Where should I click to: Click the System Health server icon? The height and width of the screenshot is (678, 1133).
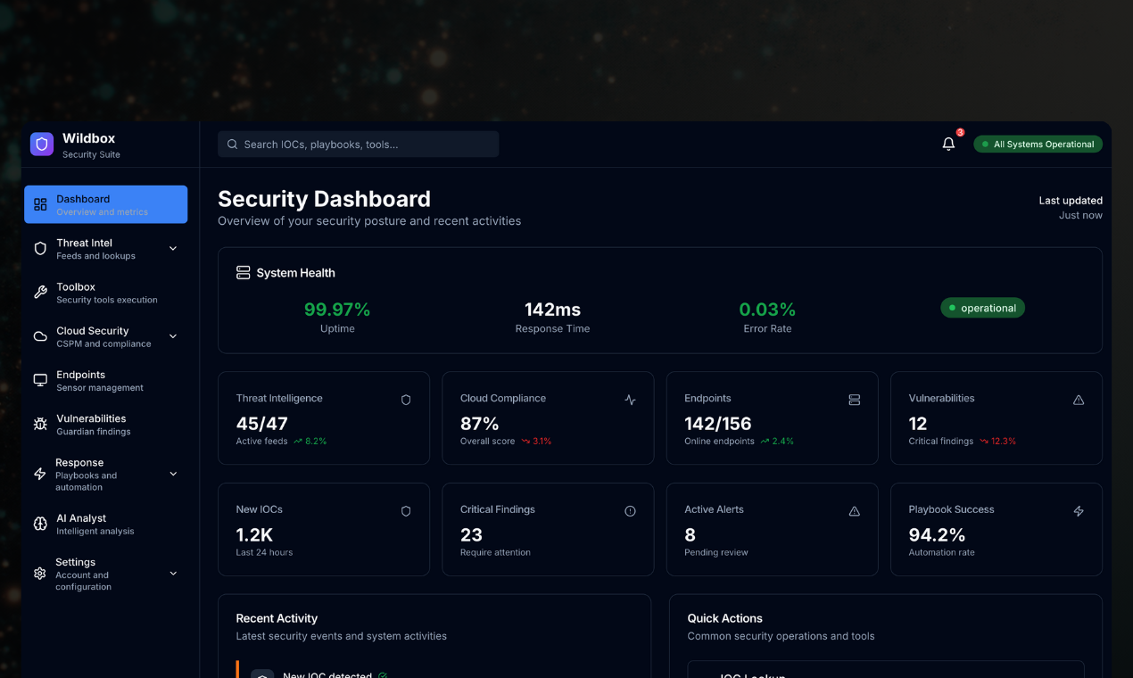[243, 273]
